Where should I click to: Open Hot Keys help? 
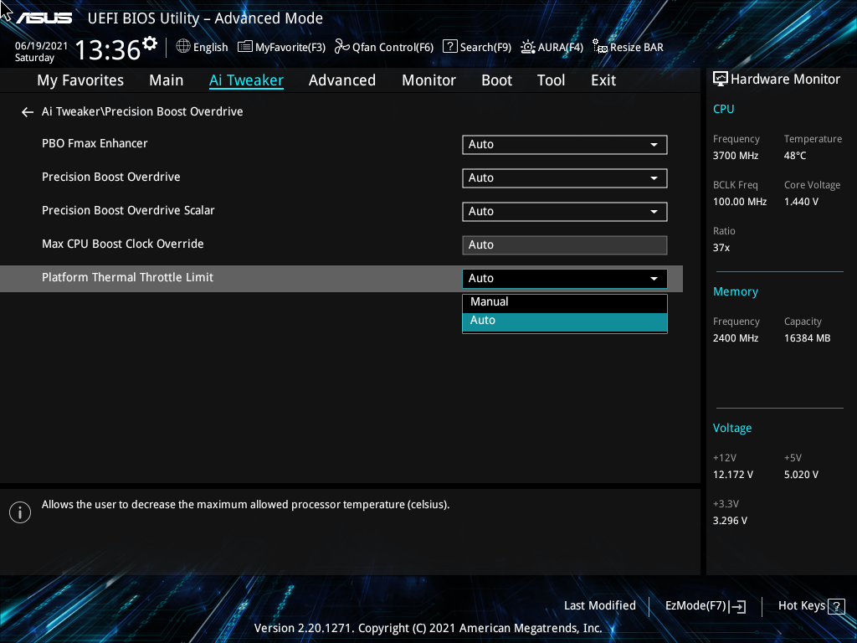pyautogui.click(x=809, y=605)
